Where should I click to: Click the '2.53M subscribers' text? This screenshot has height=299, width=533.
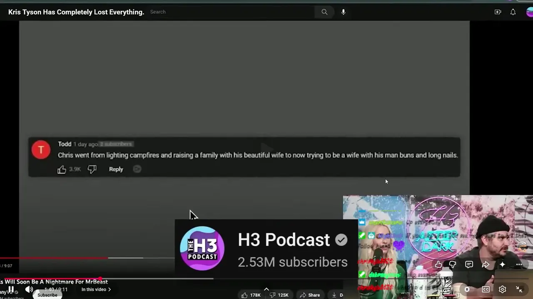[x=293, y=262]
